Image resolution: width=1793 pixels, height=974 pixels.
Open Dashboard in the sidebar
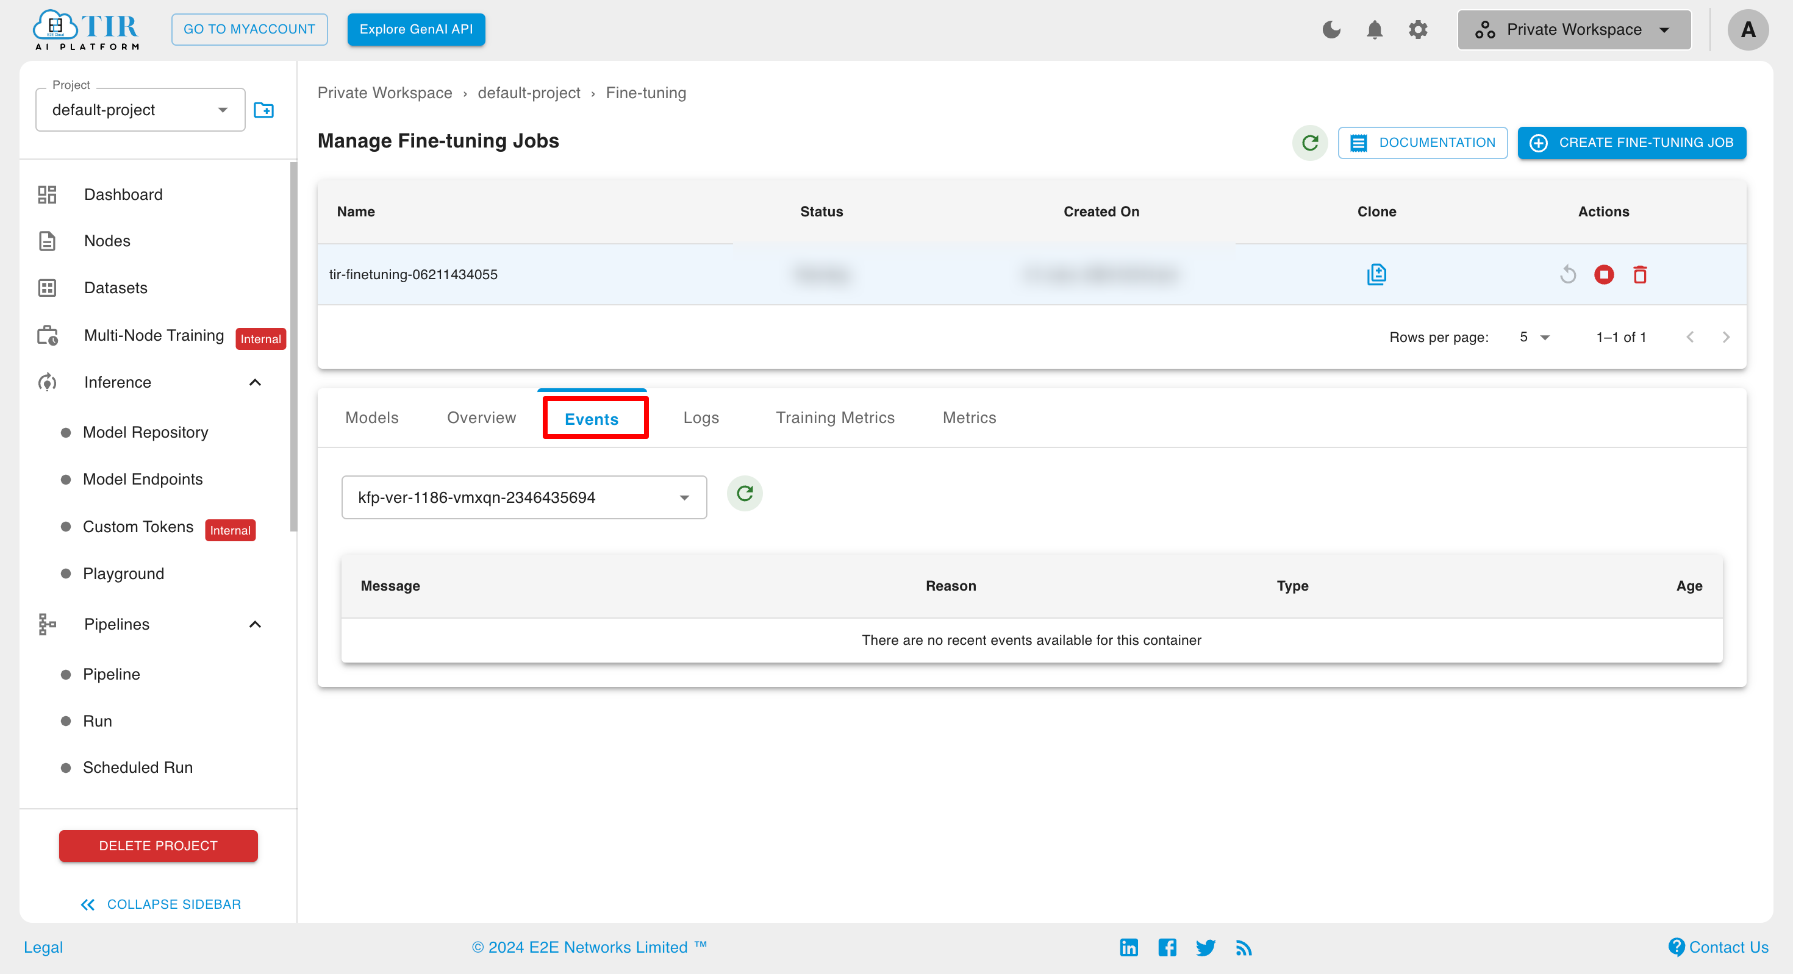point(123,194)
